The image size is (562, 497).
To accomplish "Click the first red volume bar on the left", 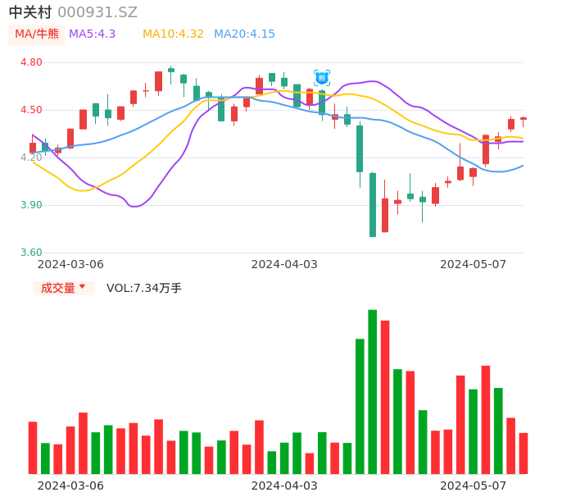I will click(x=33, y=448).
